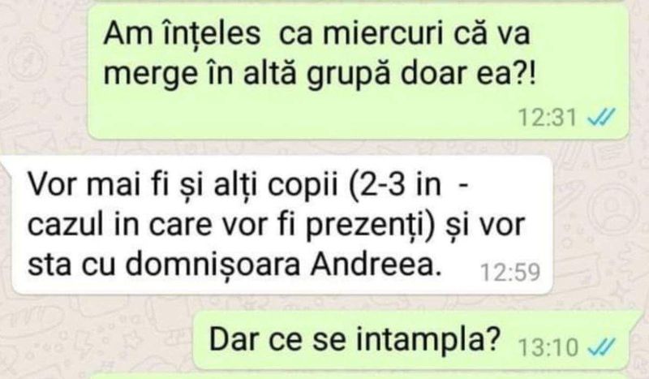Tap the 12:59 timestamp on white bubble
The width and height of the screenshot is (649, 379).
click(510, 273)
